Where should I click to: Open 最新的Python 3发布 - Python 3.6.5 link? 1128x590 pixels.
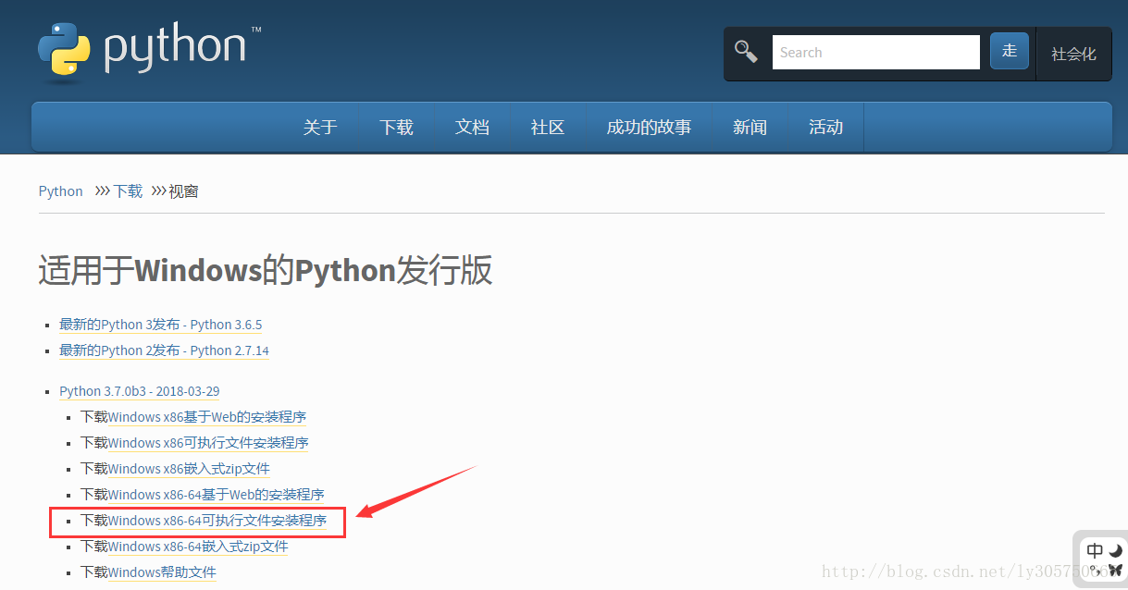click(161, 325)
